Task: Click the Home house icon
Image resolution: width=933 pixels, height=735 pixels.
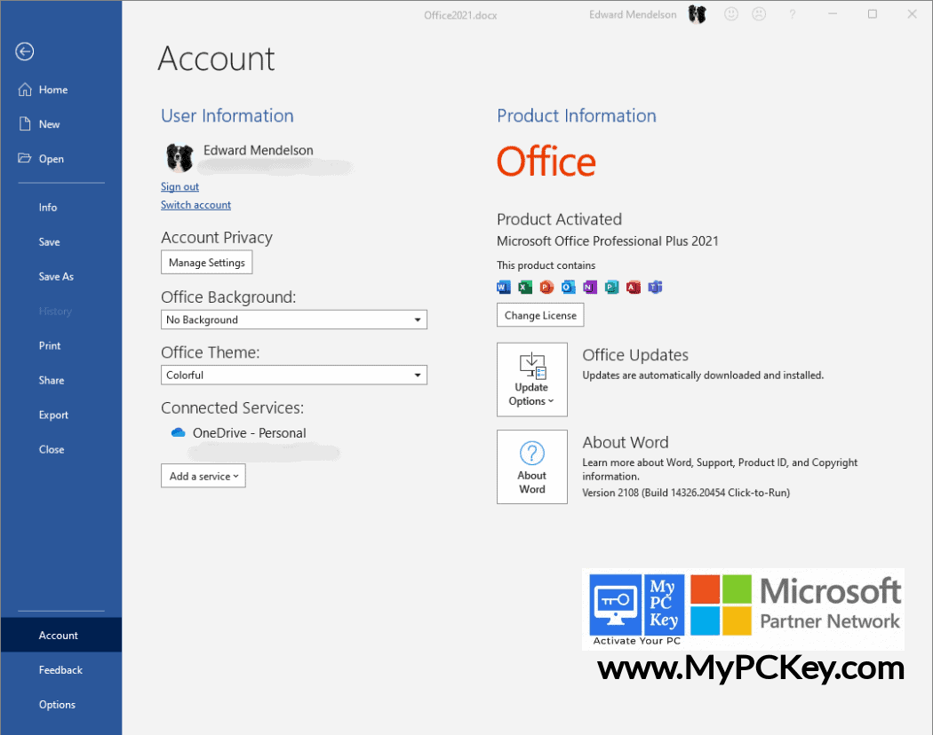Action: (x=24, y=90)
